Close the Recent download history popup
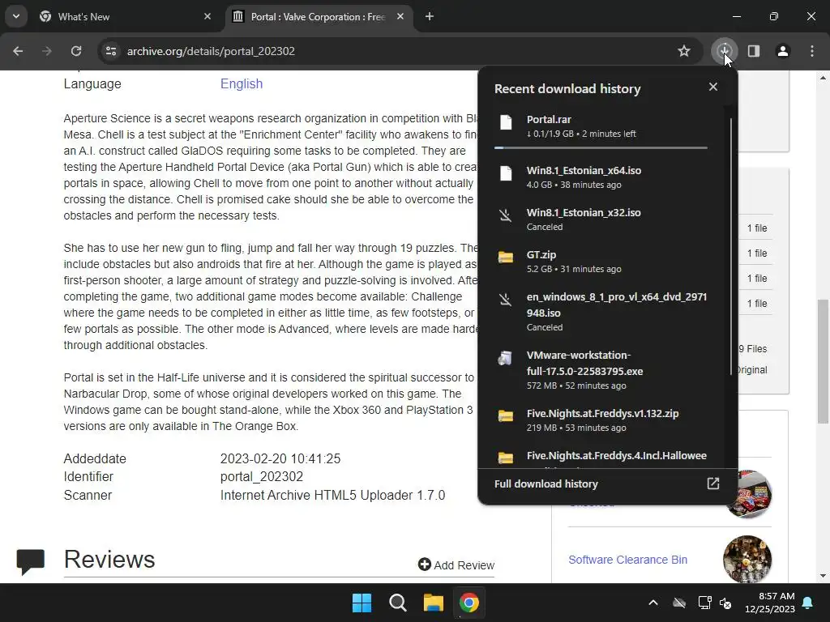This screenshot has height=622, width=830. coord(713,87)
